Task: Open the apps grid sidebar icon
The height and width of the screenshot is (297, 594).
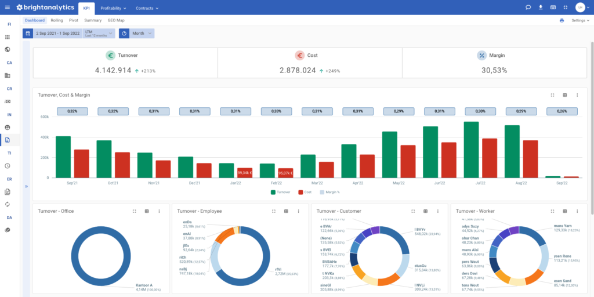Action: coord(7,37)
